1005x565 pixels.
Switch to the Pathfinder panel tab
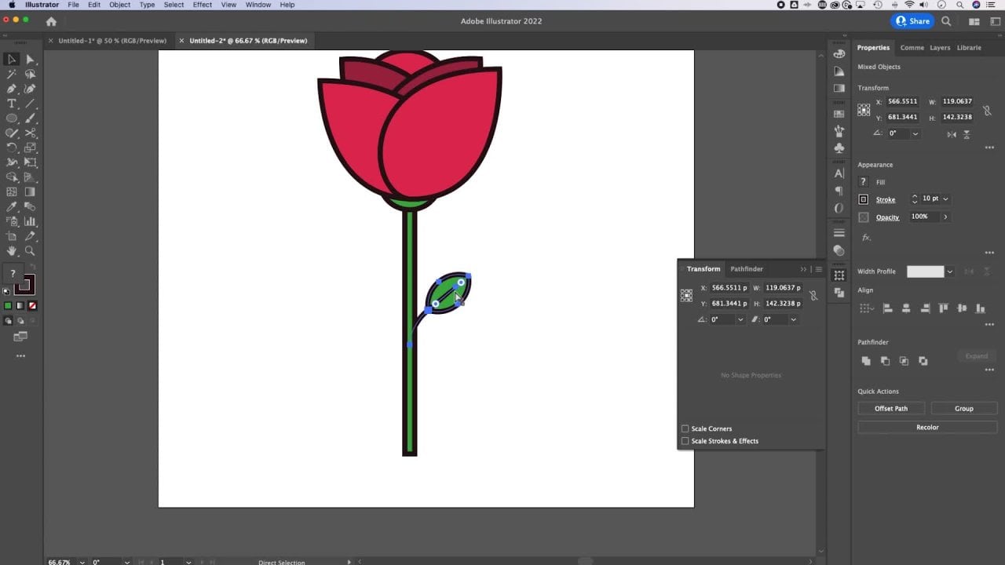pos(746,269)
